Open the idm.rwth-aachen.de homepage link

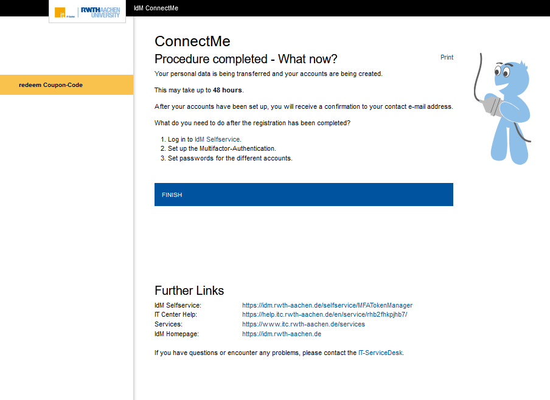coord(281,334)
